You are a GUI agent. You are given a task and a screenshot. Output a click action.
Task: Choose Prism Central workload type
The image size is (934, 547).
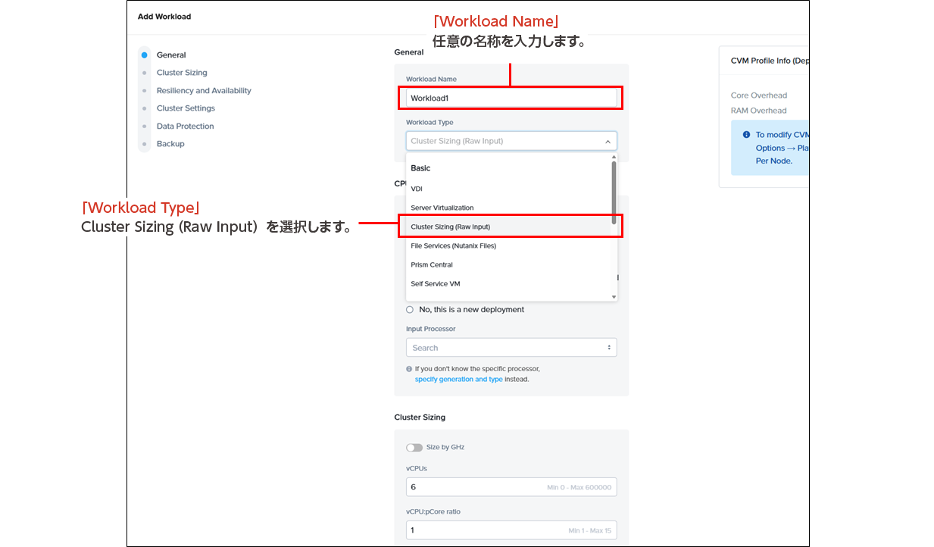point(432,265)
